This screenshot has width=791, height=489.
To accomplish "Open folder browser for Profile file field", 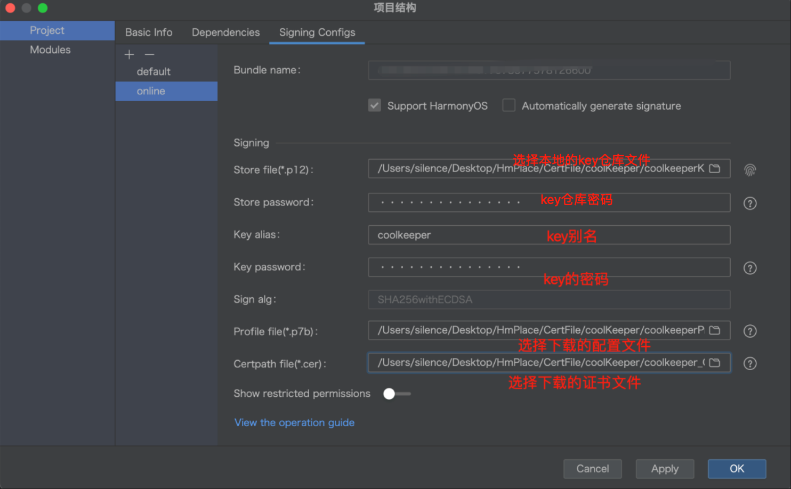I will [715, 331].
